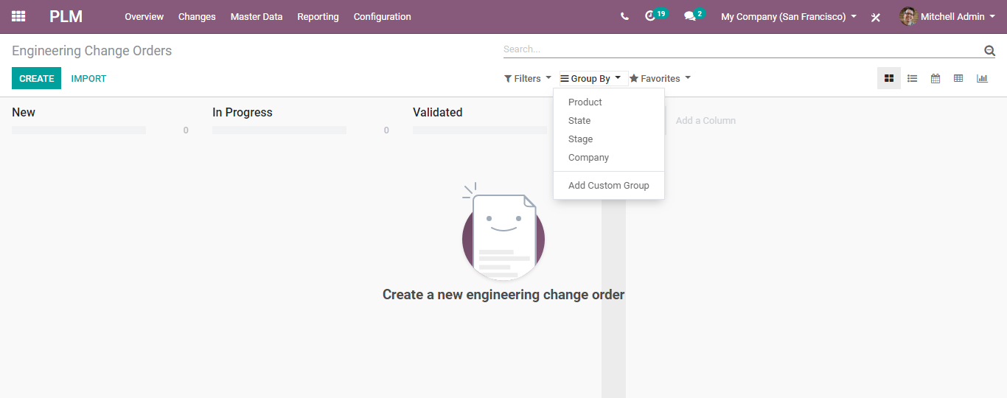Image resolution: width=1007 pixels, height=398 pixels.
Task: Switch to Calendar view
Action: (935, 78)
